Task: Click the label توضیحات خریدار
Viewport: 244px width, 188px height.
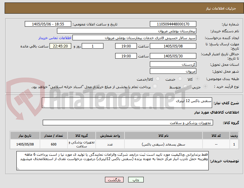Action: (x=224, y=161)
